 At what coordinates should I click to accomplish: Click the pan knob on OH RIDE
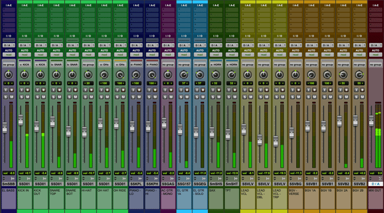click(120, 74)
